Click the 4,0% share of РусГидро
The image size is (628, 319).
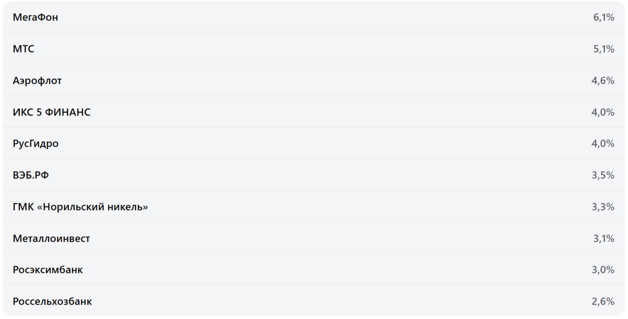tap(603, 144)
